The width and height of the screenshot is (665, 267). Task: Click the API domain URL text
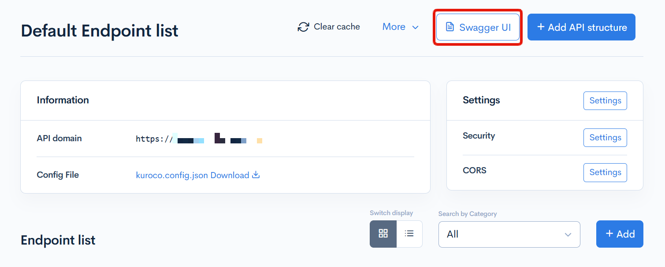click(198, 139)
